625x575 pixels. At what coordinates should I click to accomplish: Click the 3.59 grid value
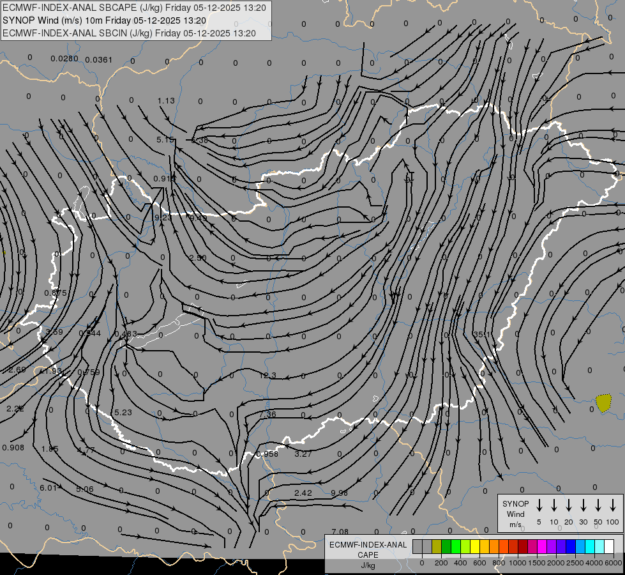pos(54,332)
